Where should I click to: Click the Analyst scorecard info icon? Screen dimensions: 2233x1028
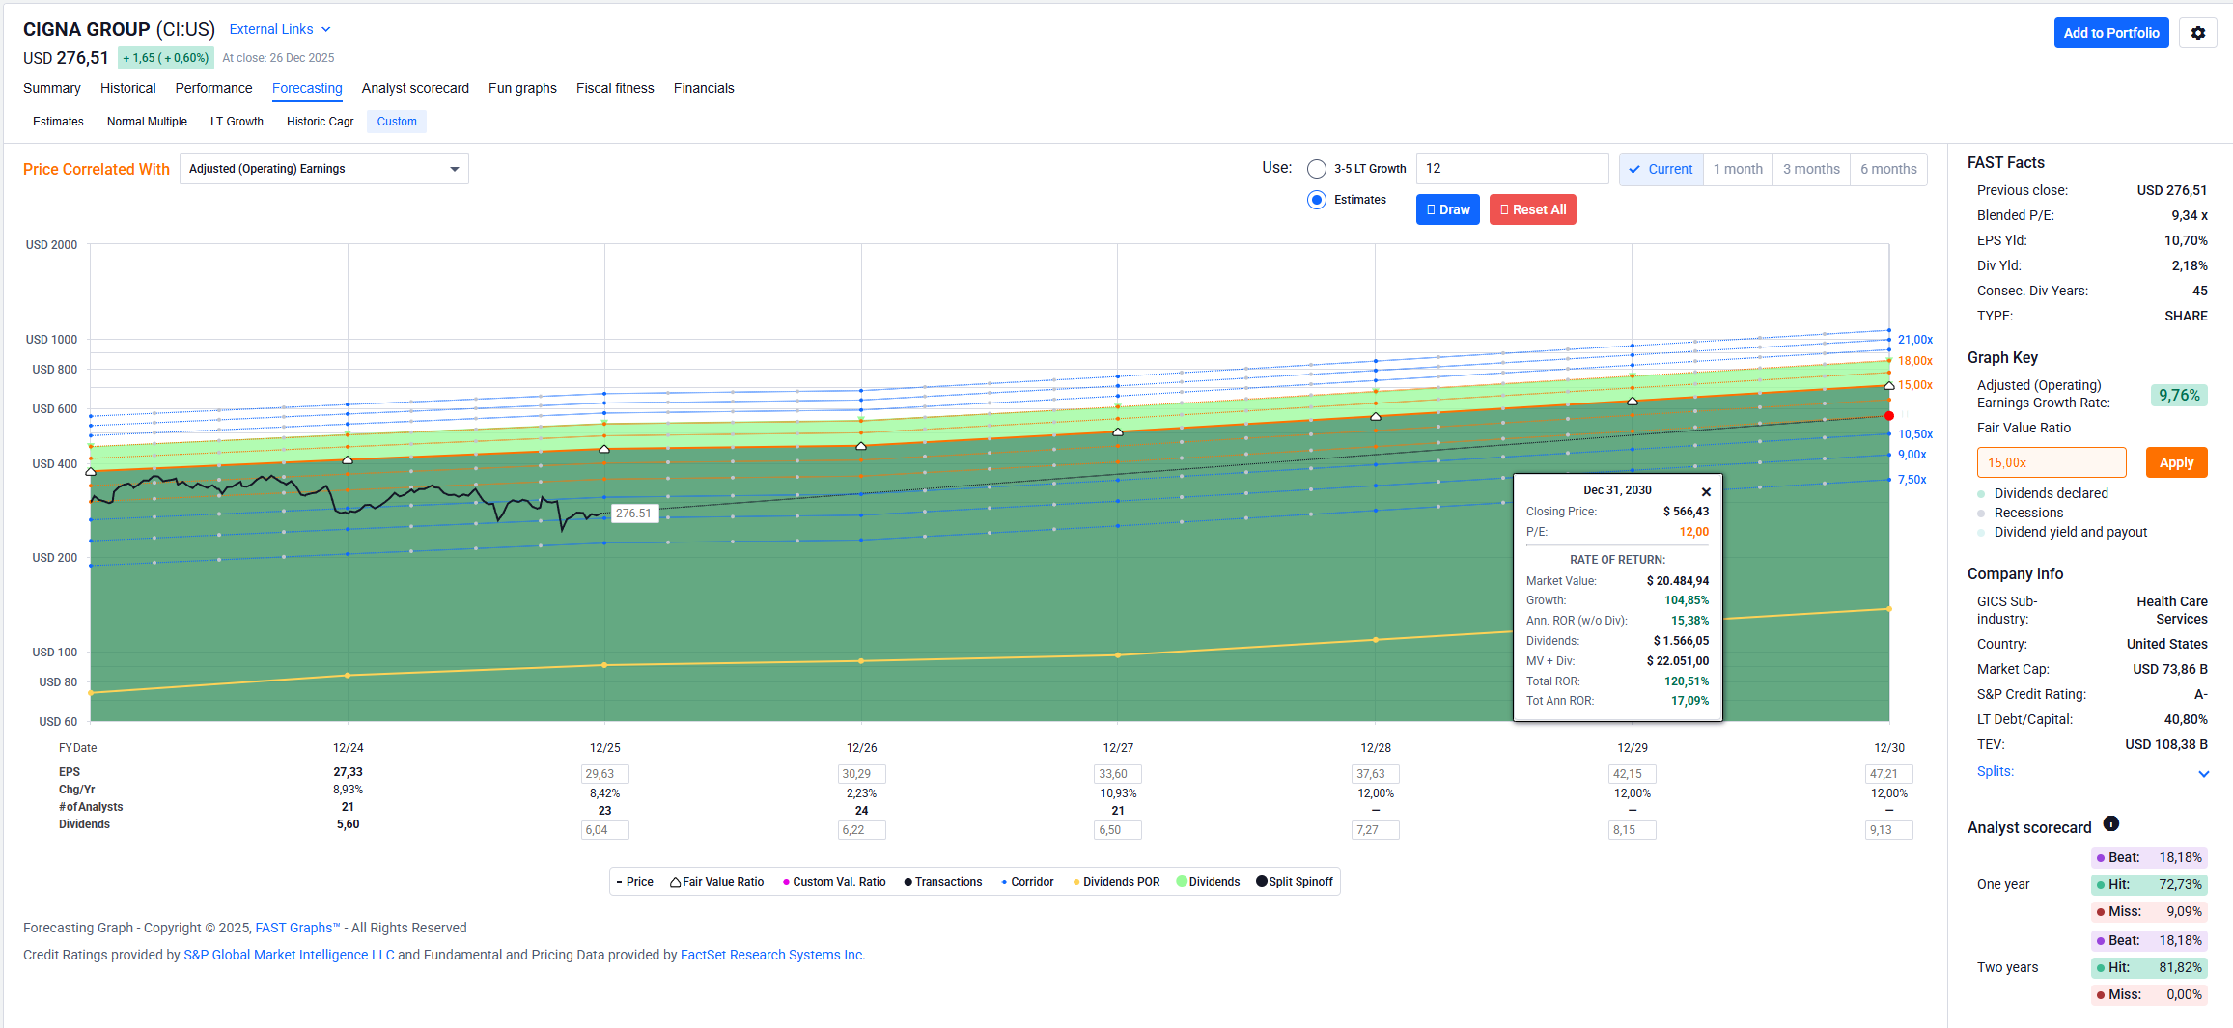click(2111, 824)
